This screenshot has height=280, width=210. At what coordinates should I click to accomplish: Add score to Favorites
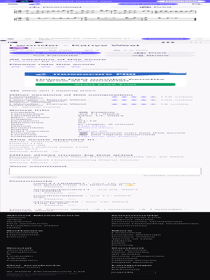tap(55, 56)
